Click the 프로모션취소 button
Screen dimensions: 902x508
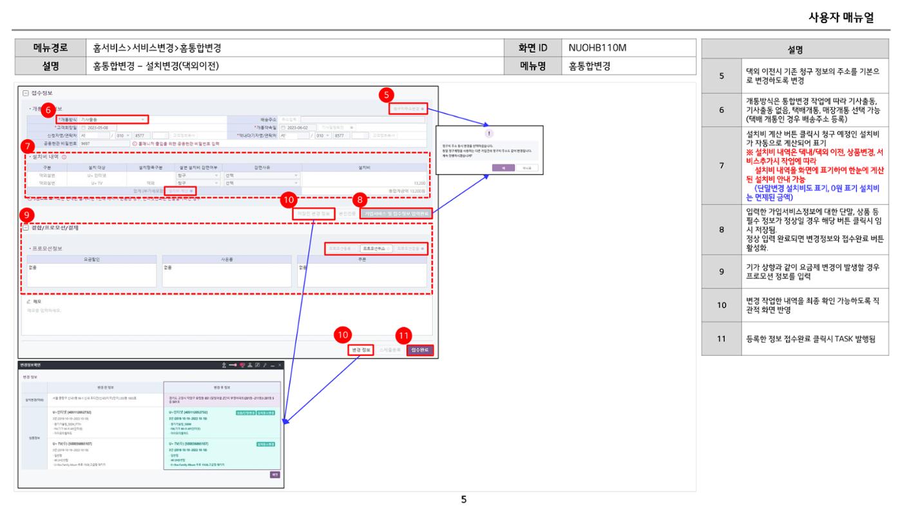click(x=375, y=248)
